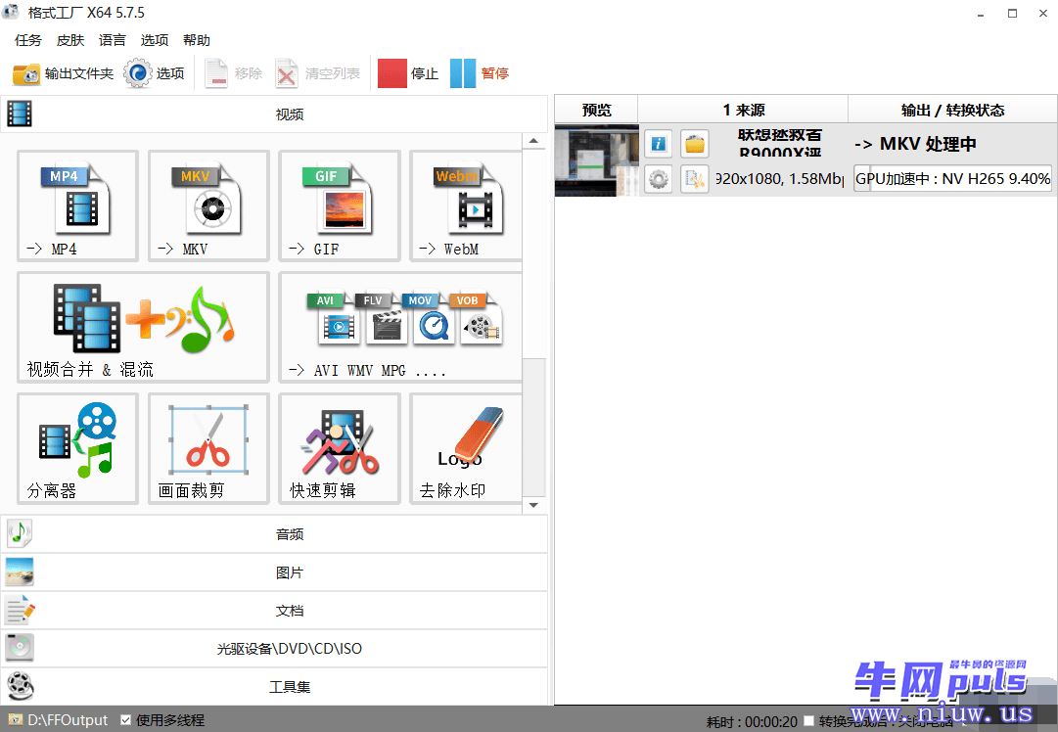
Task: Open the 去除水印 watermark removal tool
Action: (x=466, y=448)
